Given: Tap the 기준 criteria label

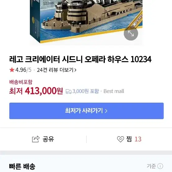Looking at the screenshot, I should click(x=151, y=166).
